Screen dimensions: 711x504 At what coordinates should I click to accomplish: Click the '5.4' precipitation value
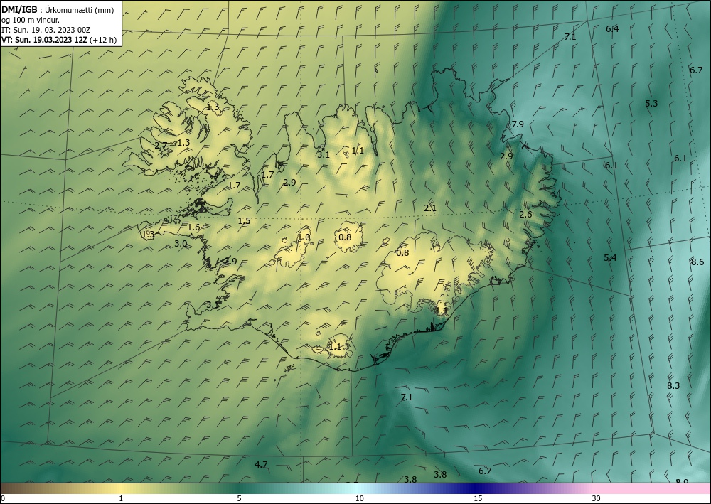coord(610,258)
